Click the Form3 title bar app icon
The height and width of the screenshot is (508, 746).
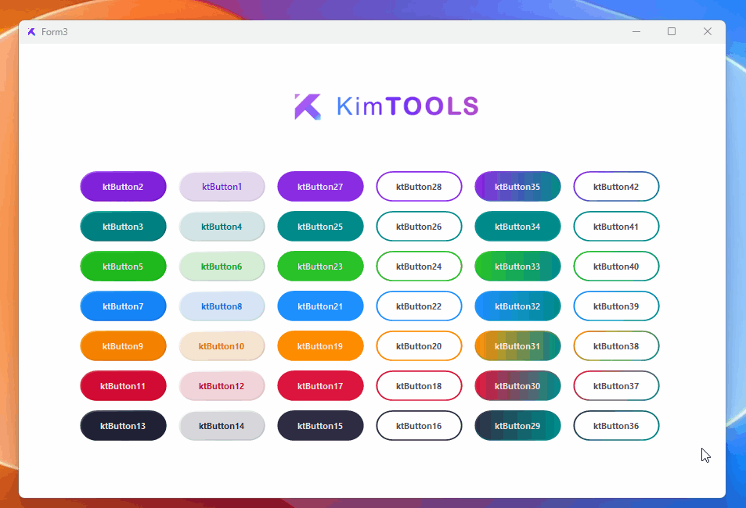point(31,32)
